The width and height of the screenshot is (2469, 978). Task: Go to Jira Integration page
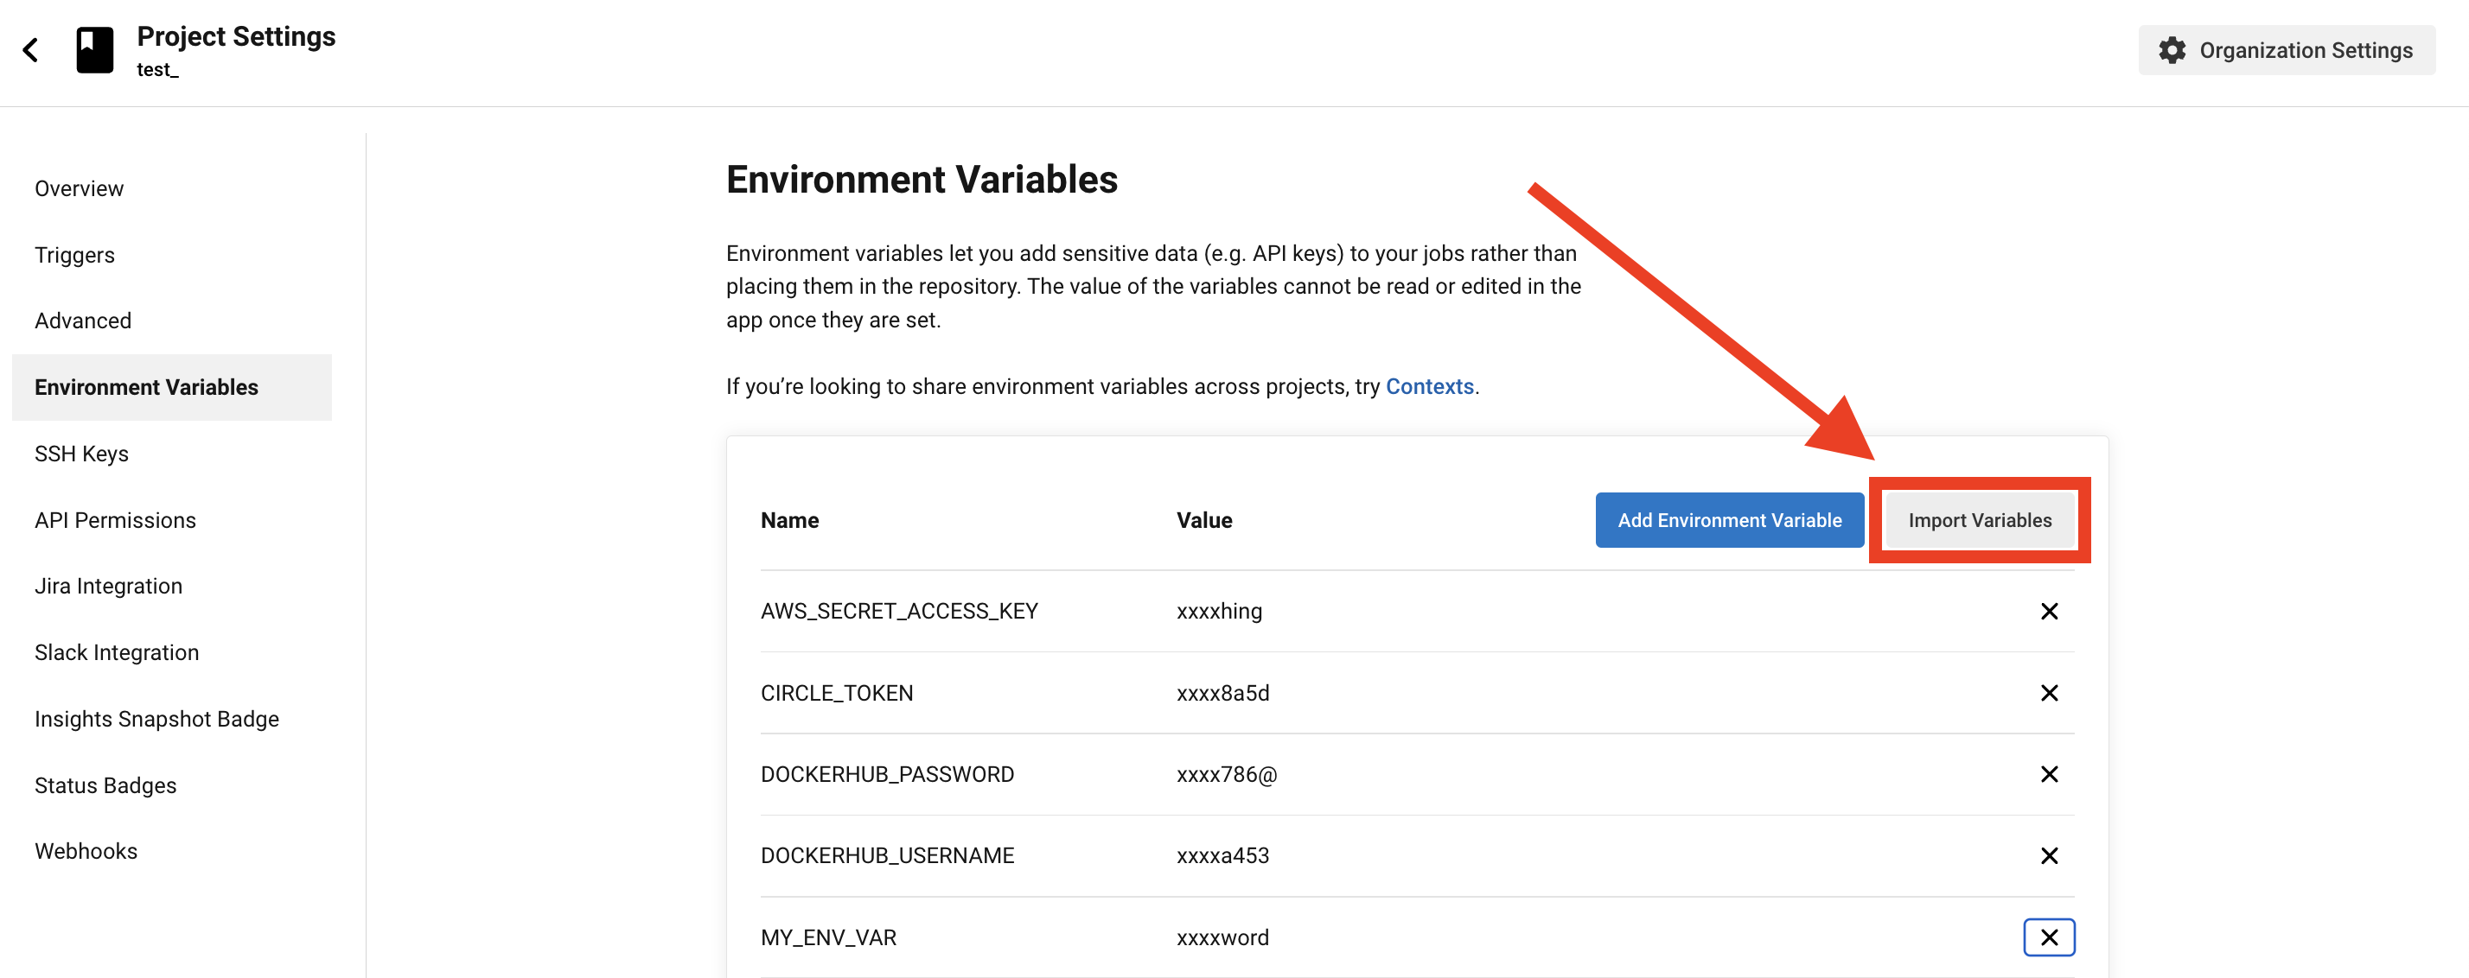pos(108,587)
